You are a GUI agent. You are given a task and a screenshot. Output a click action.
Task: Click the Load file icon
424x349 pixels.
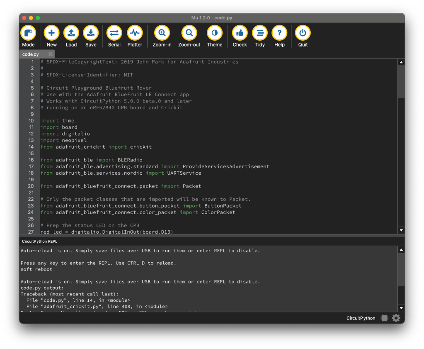[x=71, y=33]
